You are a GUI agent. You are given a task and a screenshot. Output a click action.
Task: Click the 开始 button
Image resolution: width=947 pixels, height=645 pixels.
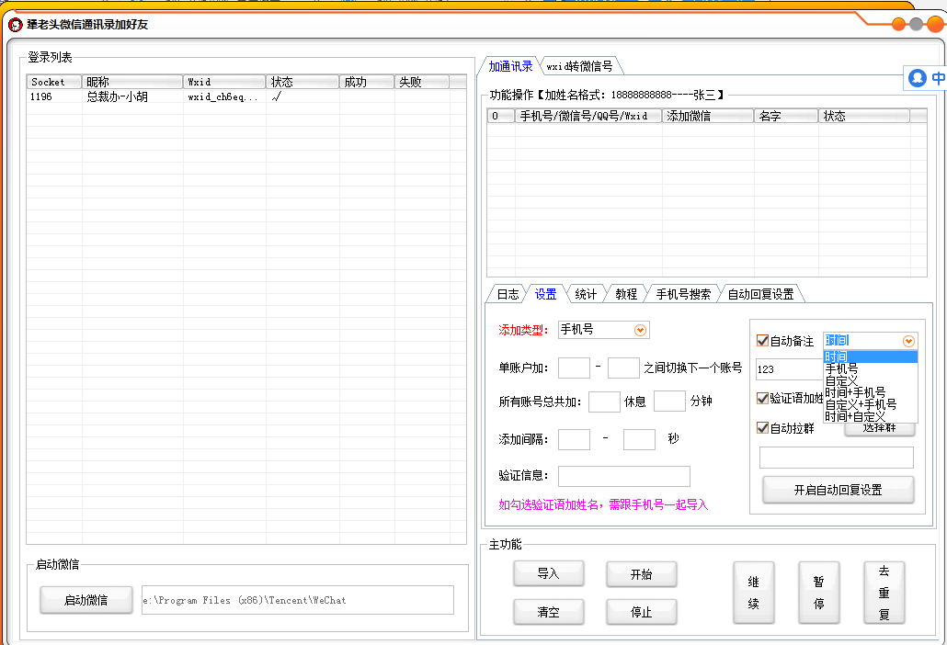642,574
